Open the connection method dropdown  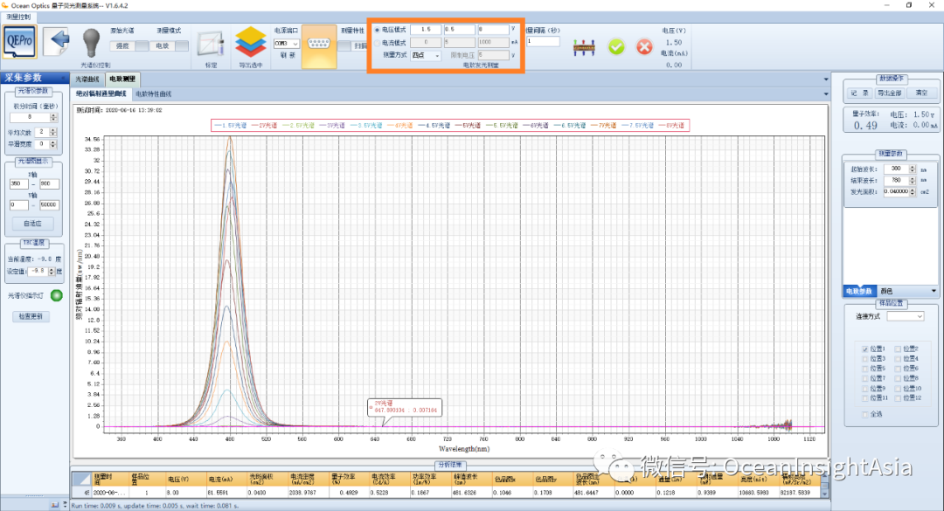(x=906, y=316)
